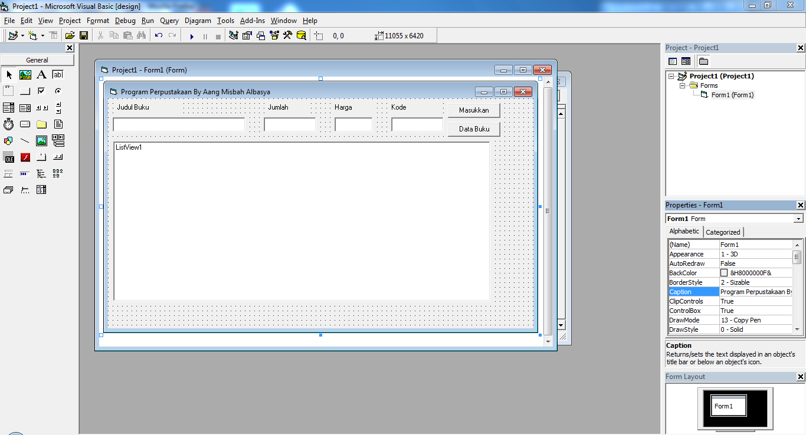Select the ComboBox control in the toolbox
This screenshot has height=435, width=806.
point(9,107)
